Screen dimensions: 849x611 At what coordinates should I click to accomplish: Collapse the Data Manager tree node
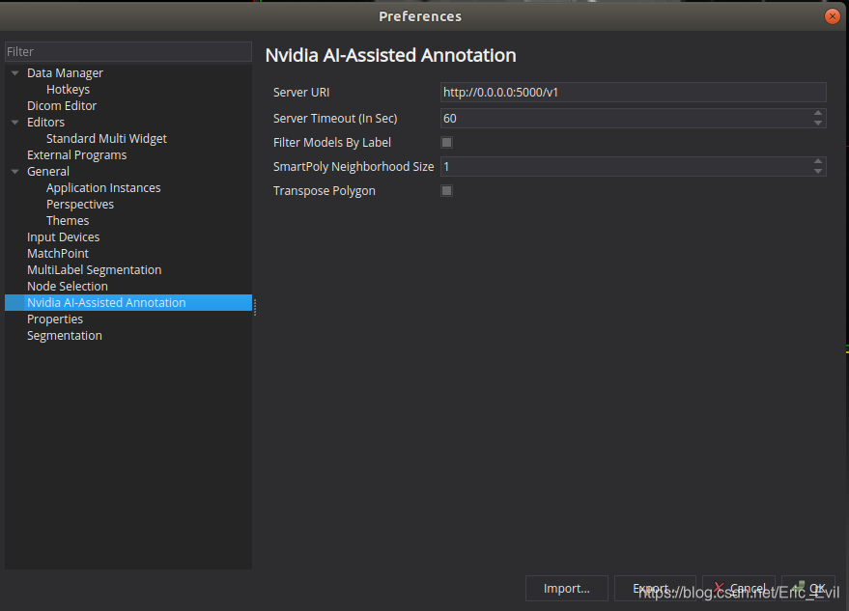(15, 73)
